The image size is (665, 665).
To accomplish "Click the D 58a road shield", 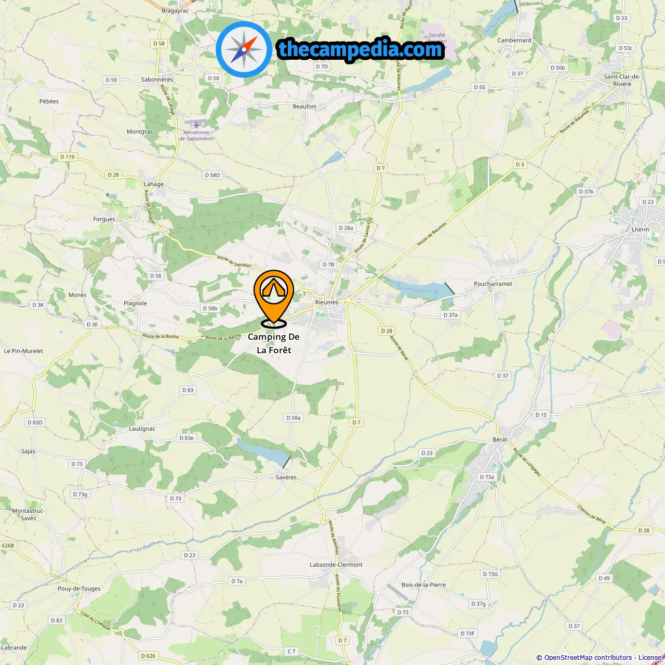I will 294,418.
